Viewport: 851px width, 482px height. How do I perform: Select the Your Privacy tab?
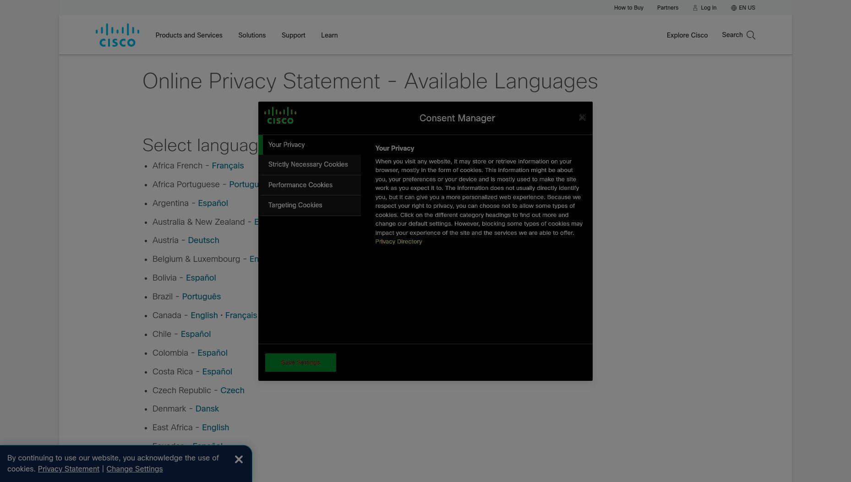[x=310, y=145]
